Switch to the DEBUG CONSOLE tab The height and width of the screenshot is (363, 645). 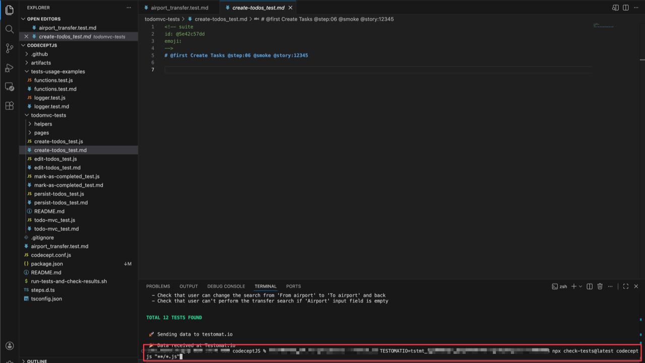226,286
